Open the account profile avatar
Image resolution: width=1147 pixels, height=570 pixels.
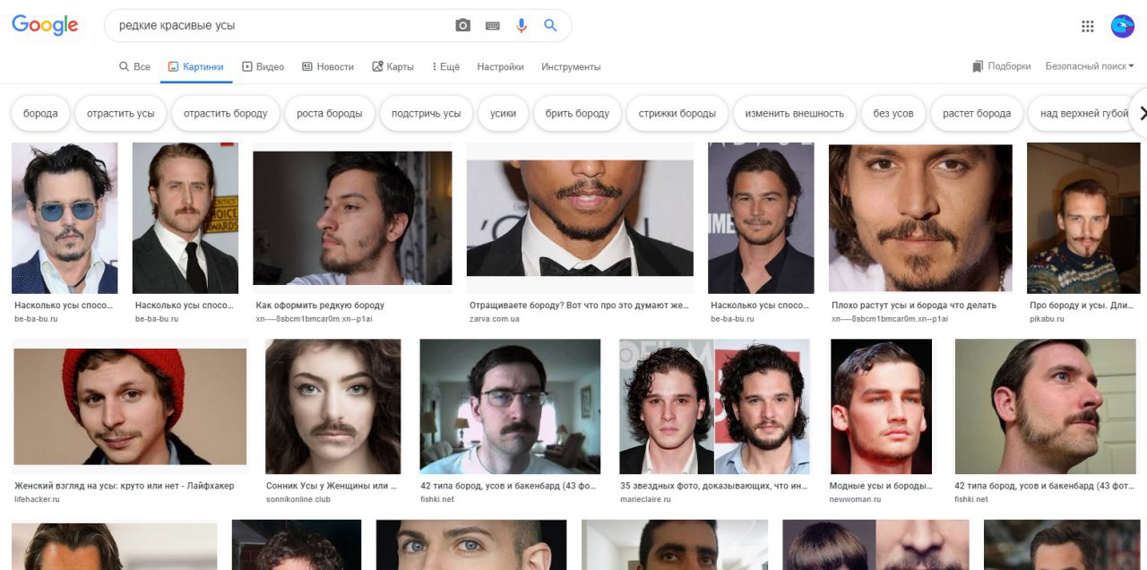tap(1123, 26)
